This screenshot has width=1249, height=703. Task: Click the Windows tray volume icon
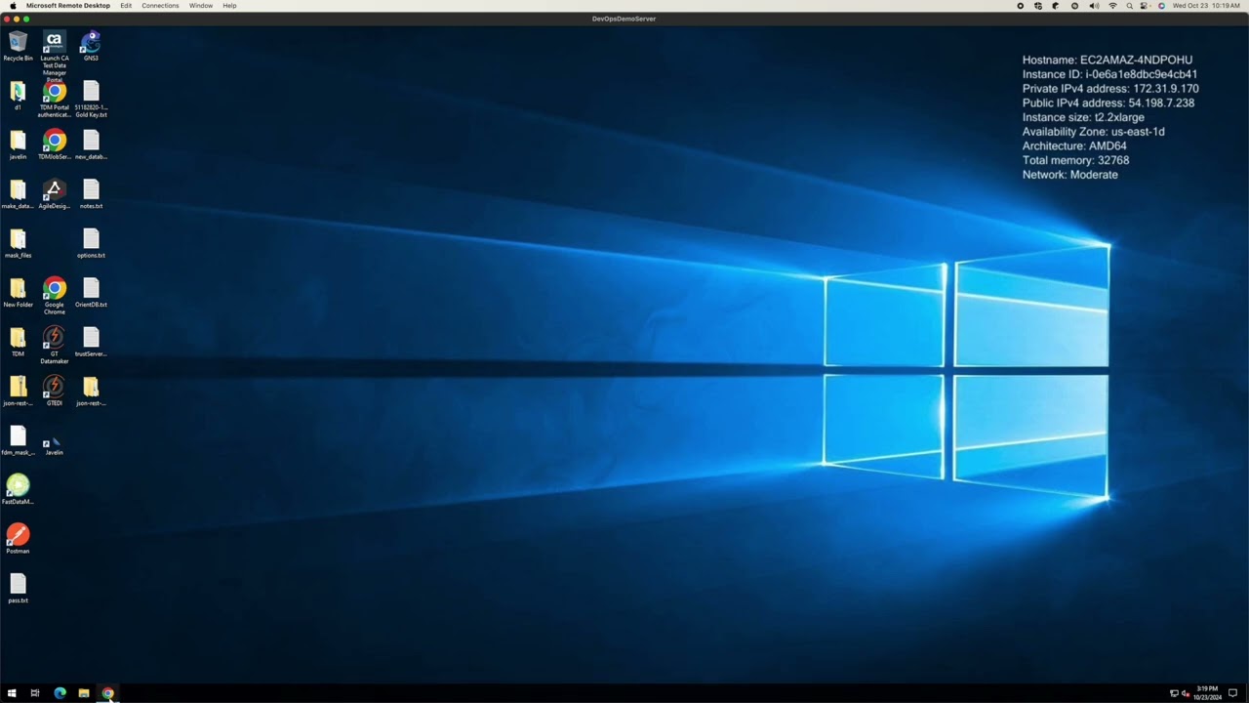(1185, 693)
